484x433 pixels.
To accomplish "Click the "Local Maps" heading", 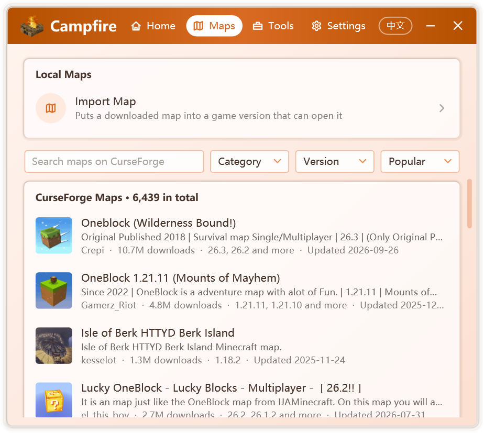I will [63, 74].
